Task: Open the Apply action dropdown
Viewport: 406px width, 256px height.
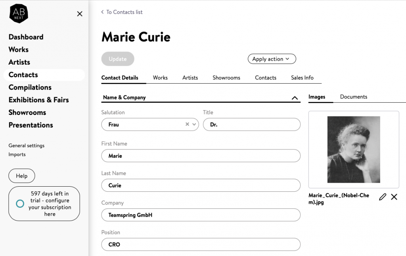Action: click(x=272, y=59)
